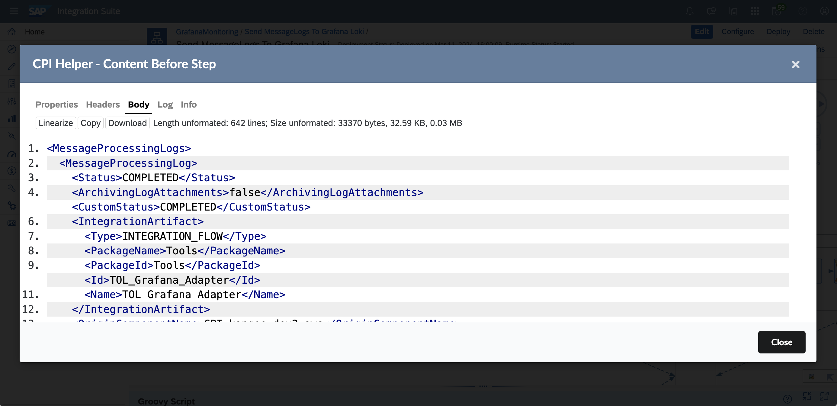This screenshot has height=406, width=837.
Task: Copy the body content
Action: (90, 123)
